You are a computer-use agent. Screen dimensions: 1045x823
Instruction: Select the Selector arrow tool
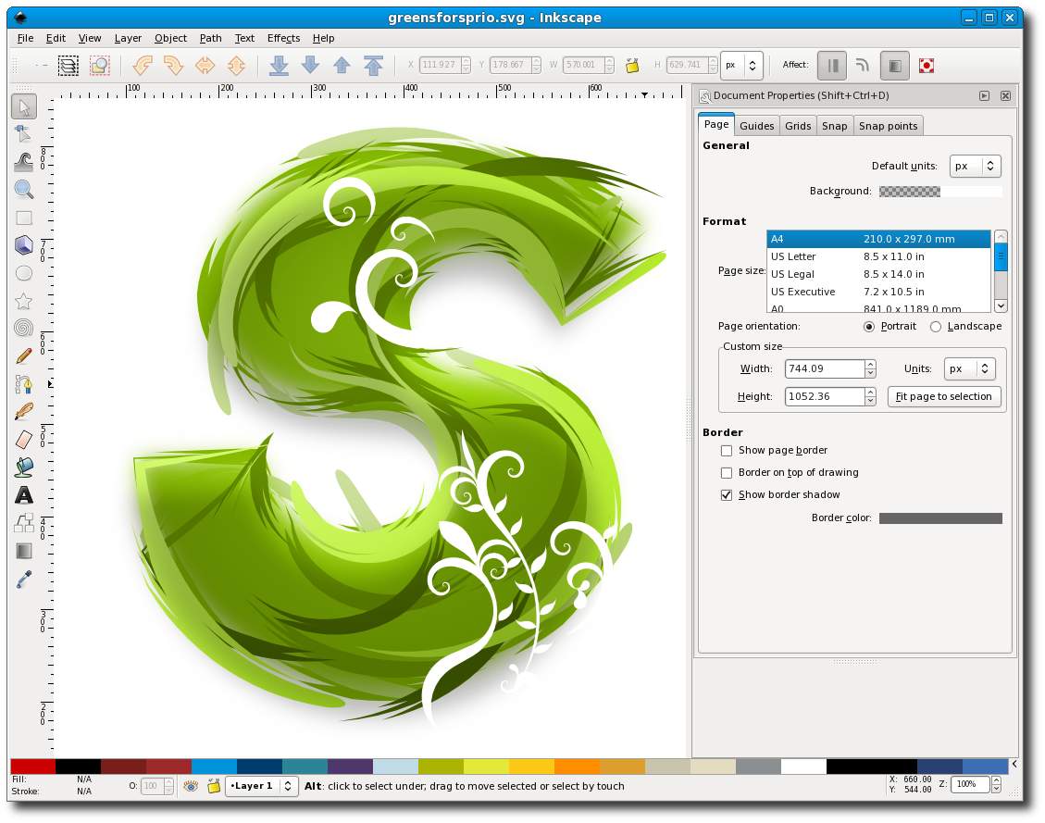(24, 106)
